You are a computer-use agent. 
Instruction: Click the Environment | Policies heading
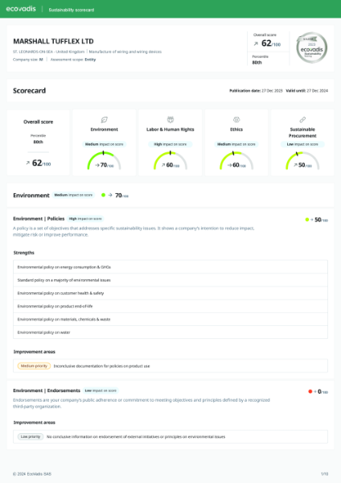tap(39, 219)
